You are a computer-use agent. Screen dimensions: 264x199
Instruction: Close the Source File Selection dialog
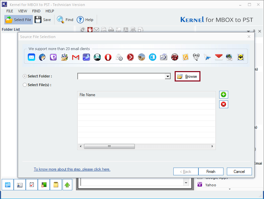249,37
